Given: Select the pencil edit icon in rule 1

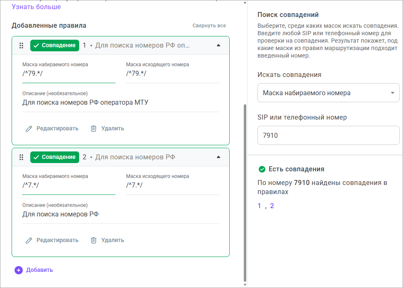Looking at the screenshot, I should (x=28, y=128).
